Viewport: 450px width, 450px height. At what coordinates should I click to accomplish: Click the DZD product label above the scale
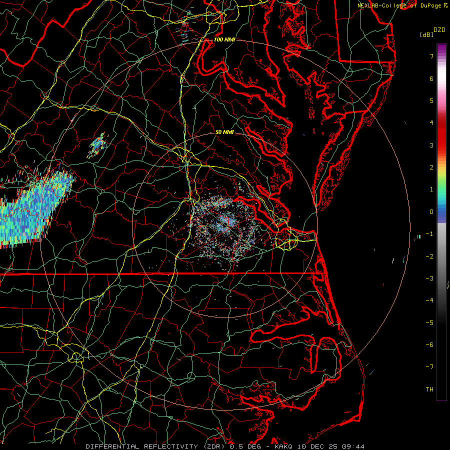[x=439, y=30]
